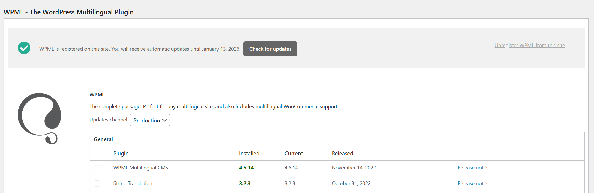
Task: Click the green registered checkmark icon
Action: point(24,48)
